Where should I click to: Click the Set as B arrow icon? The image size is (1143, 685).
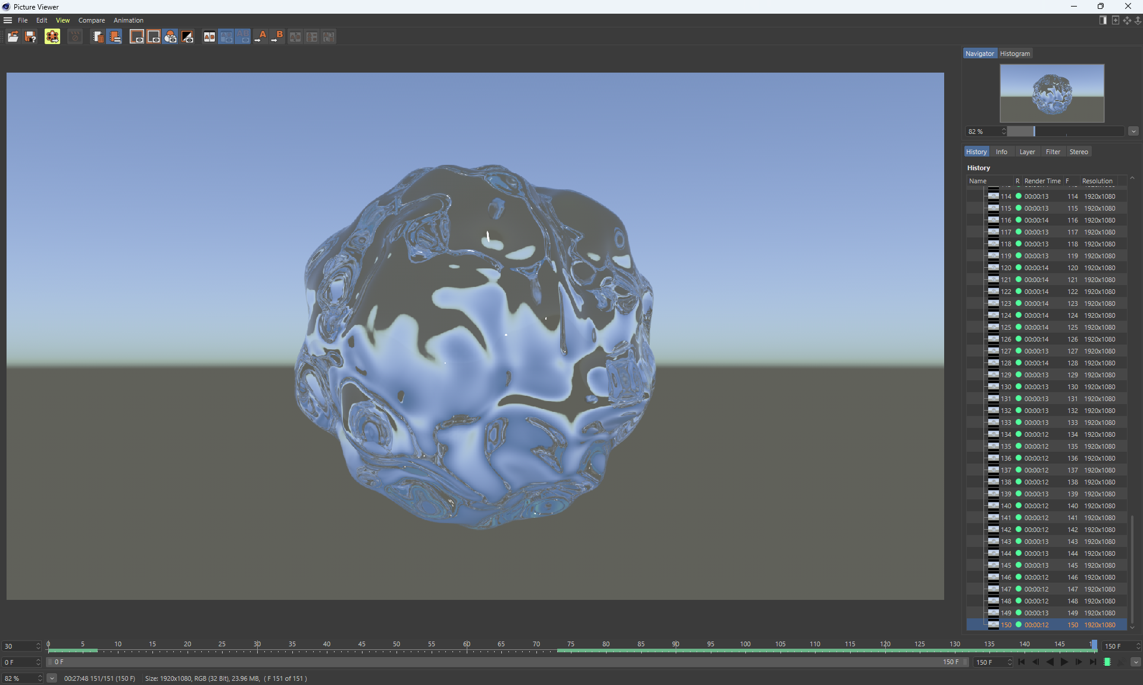tap(277, 37)
